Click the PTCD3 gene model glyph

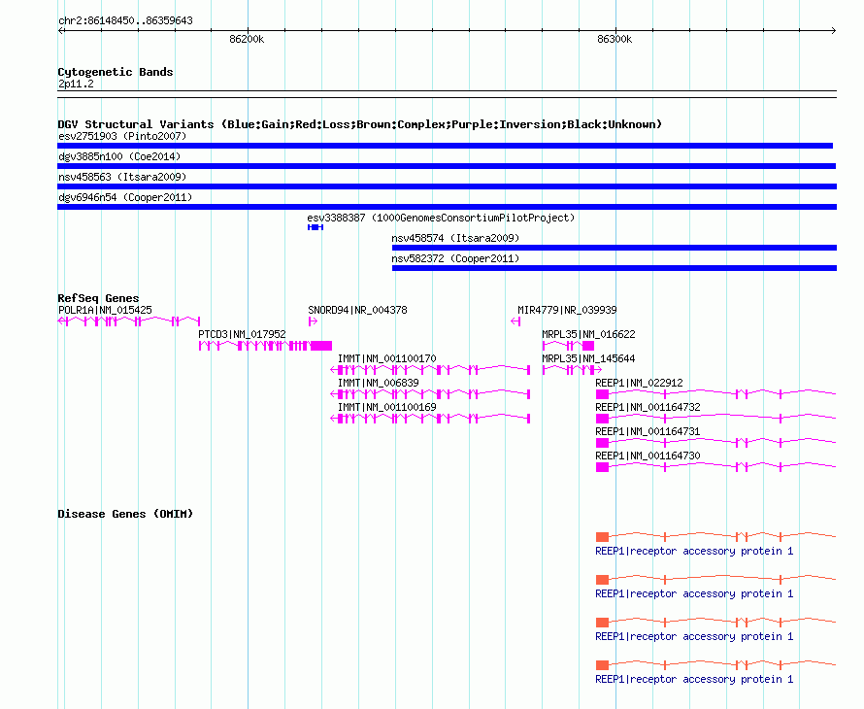(265, 346)
